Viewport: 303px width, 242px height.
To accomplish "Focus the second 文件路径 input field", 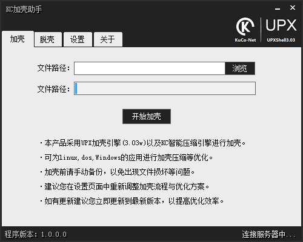I will pyautogui.click(x=165, y=88).
